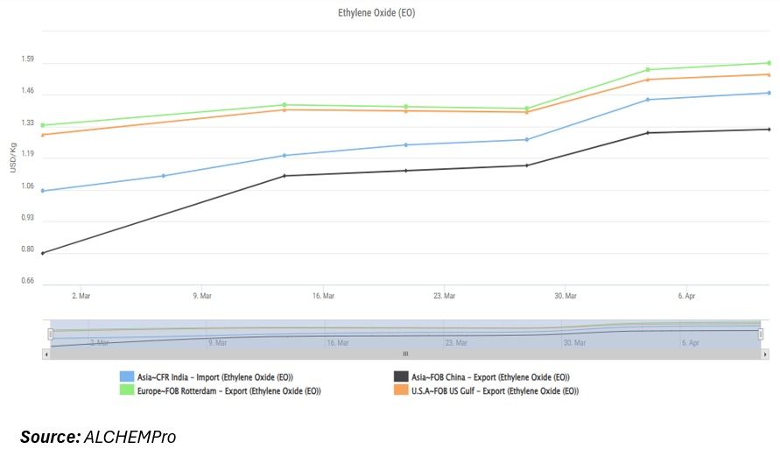Toggle U.S.A~FOB US Gulf orange swatch
The height and width of the screenshot is (449, 780).
[401, 389]
